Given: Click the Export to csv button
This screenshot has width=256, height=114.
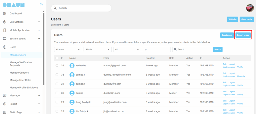Looking at the screenshot, I should [x=243, y=35].
